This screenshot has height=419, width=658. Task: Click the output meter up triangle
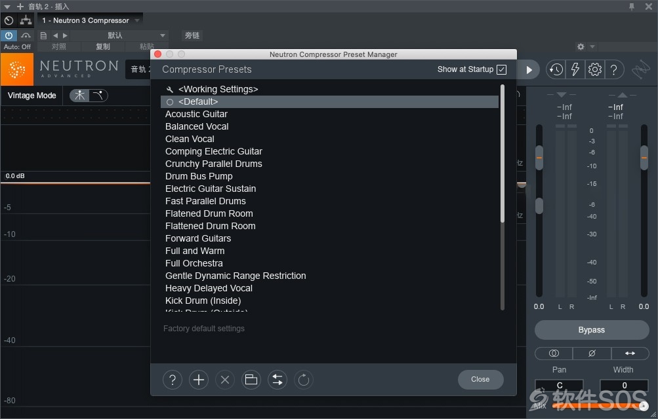[x=623, y=95]
